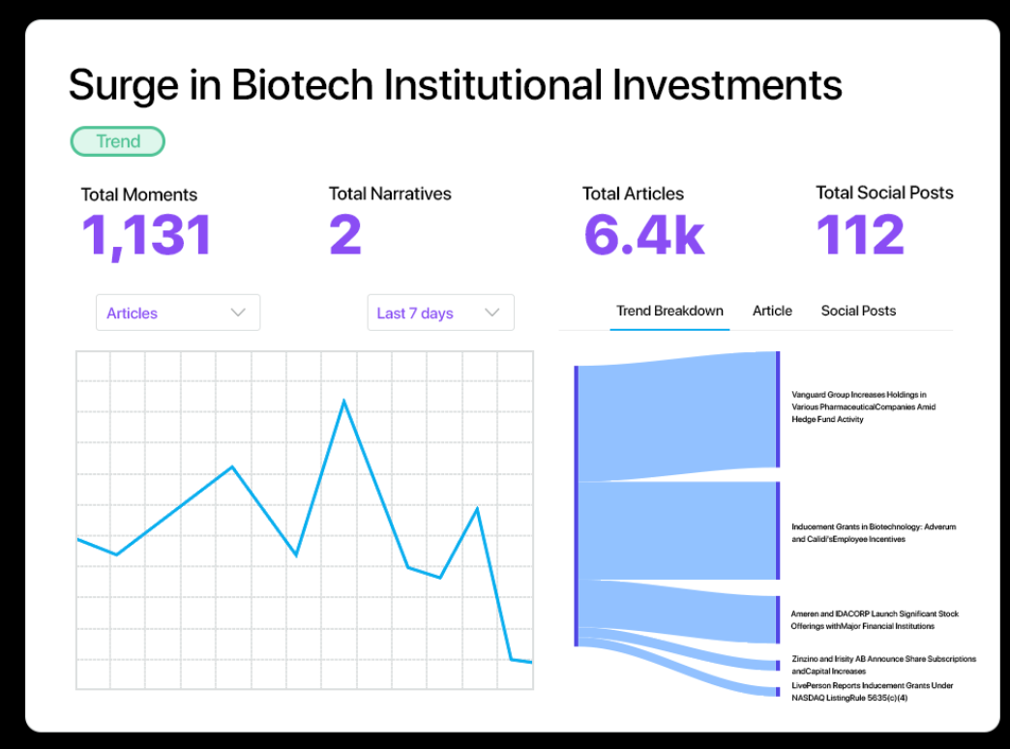1010x749 pixels.
Task: Click the Sankey source bar on left
Action: [x=577, y=505]
